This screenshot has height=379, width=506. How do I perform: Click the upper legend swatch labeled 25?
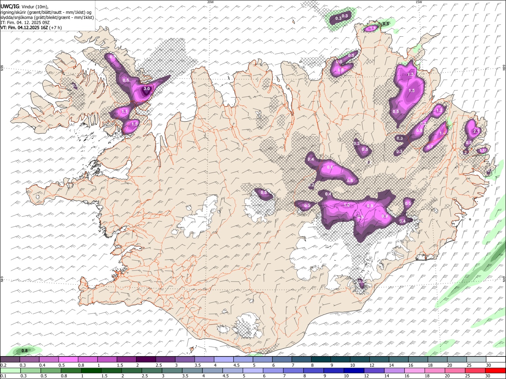pyautogui.click(x=476, y=359)
